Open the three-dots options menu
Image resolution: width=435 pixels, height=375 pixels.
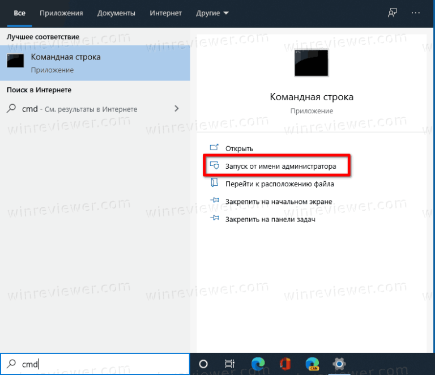415,13
